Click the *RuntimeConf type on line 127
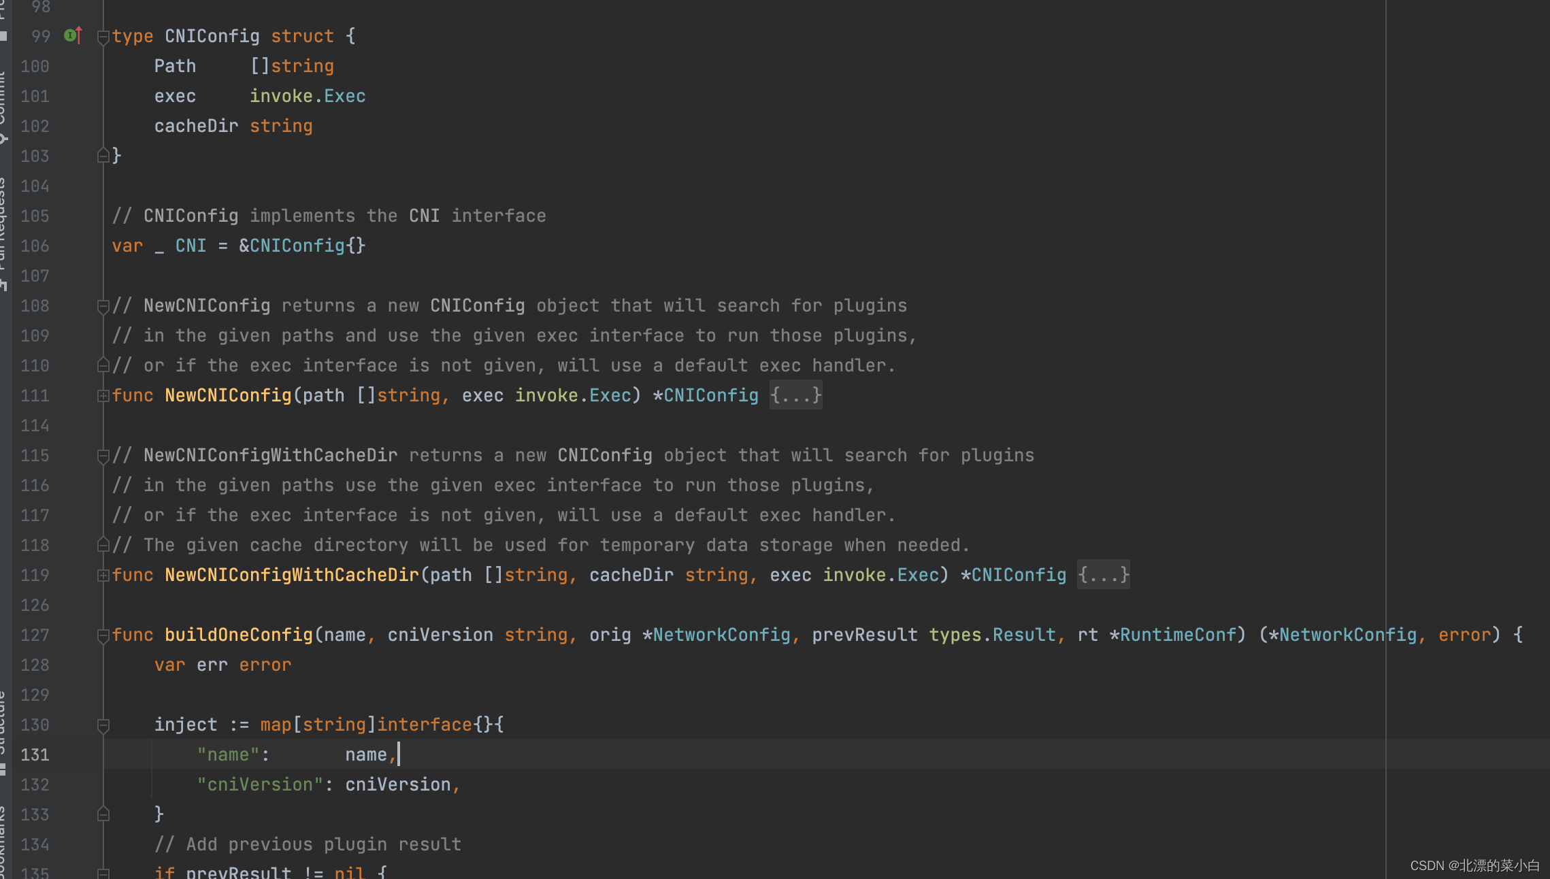 1173,635
